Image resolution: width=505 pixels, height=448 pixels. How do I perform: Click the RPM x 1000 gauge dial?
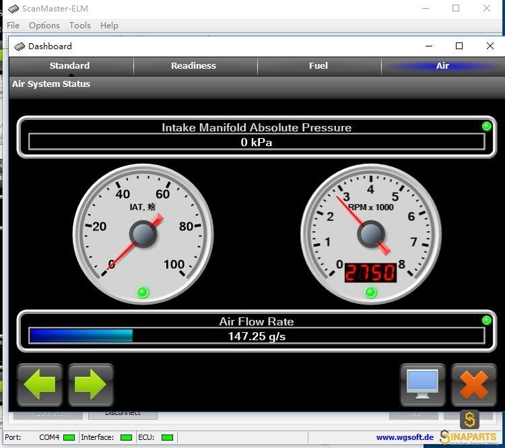371,234
